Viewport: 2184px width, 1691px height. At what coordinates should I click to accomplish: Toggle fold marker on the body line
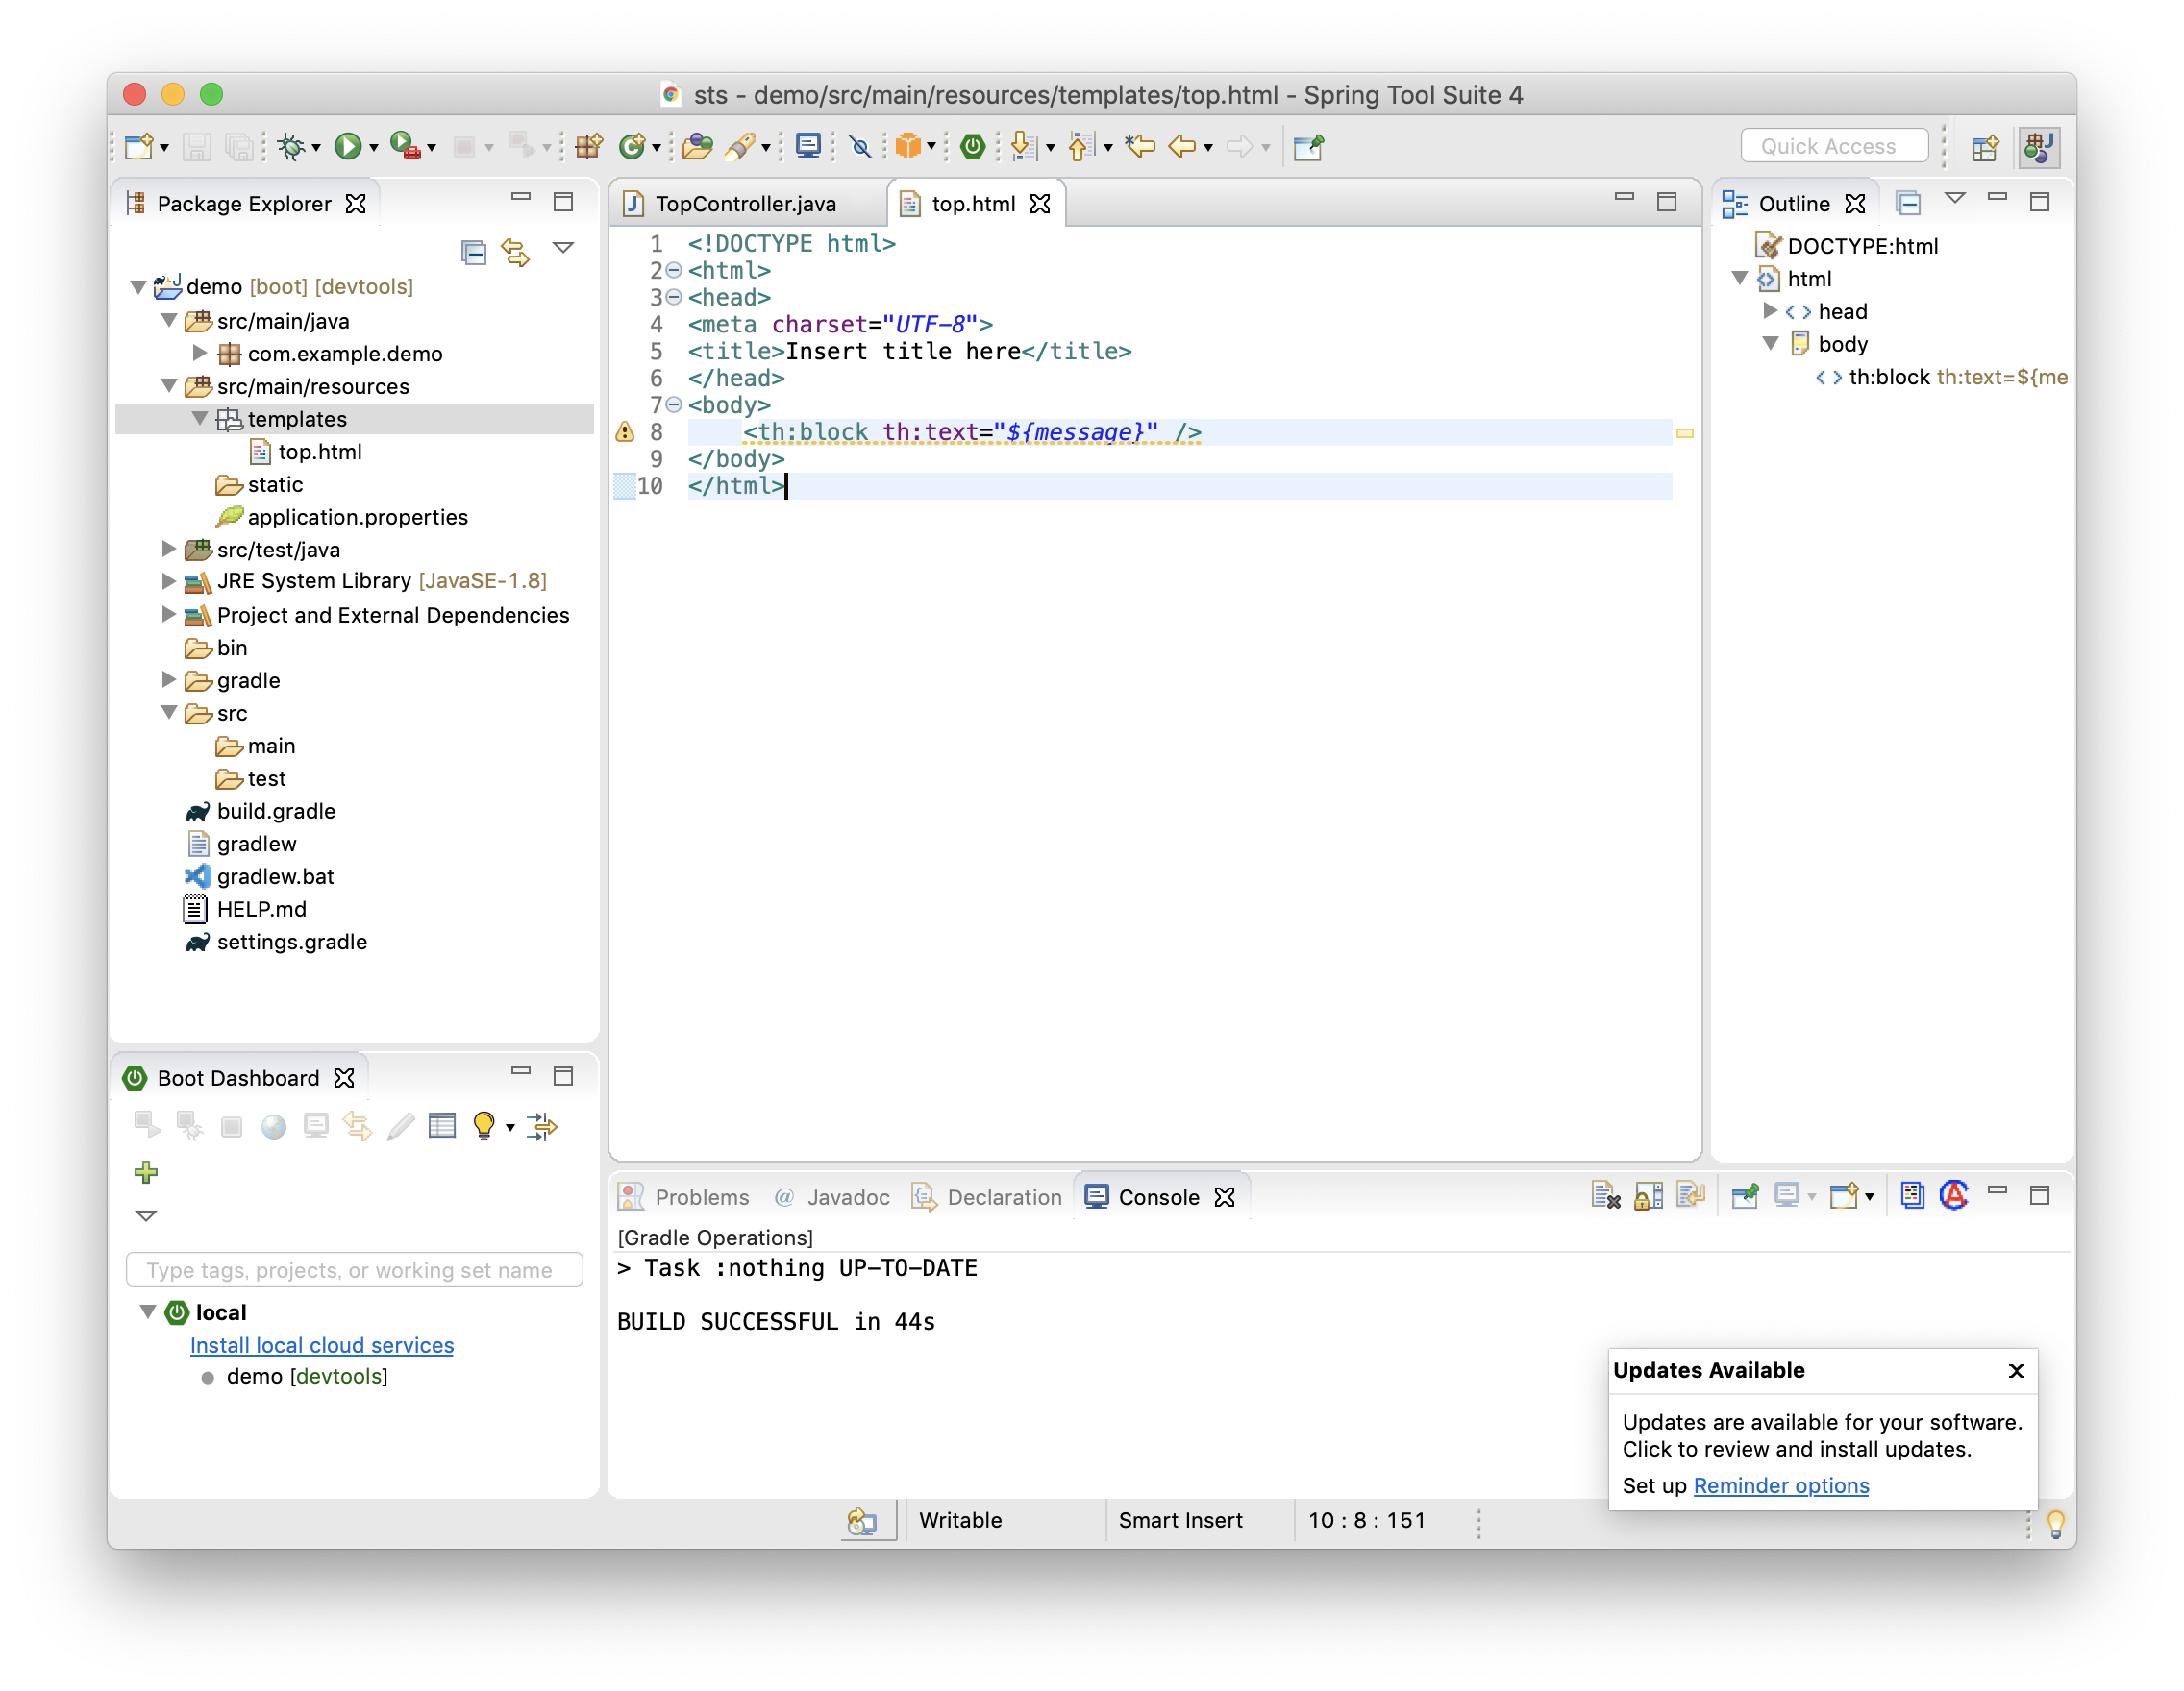tap(674, 405)
